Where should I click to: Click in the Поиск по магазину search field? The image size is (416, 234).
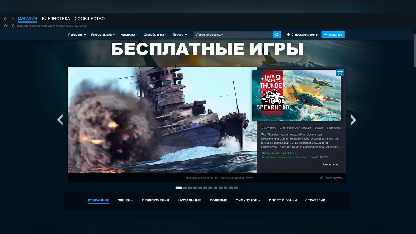click(233, 35)
